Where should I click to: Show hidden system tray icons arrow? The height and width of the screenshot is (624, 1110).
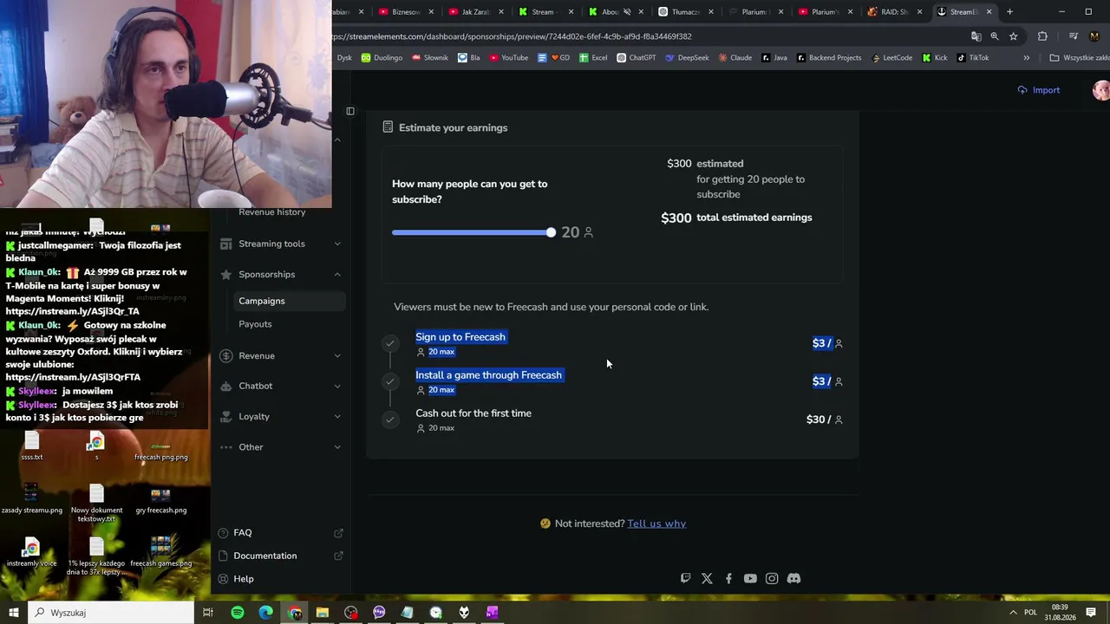[x=1012, y=613]
